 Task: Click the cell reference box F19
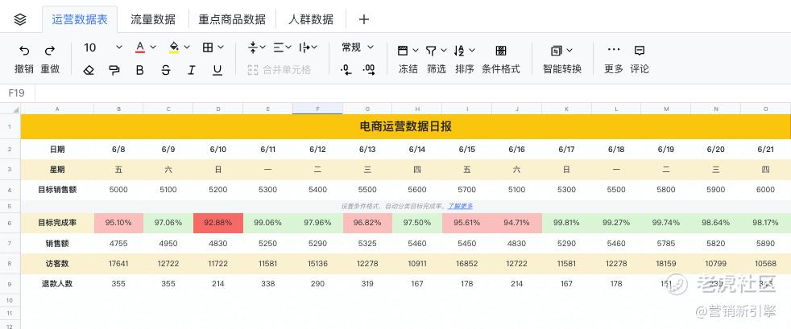click(x=17, y=93)
